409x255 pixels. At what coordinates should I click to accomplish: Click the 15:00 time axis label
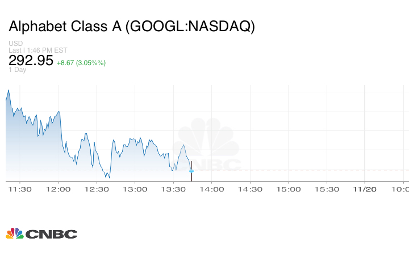[x=287, y=189]
